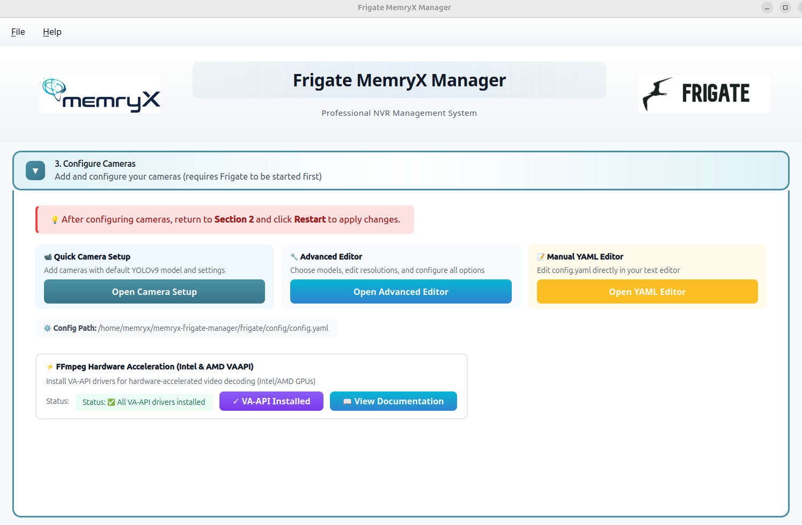Open View Documentation for VA-API

(393, 401)
